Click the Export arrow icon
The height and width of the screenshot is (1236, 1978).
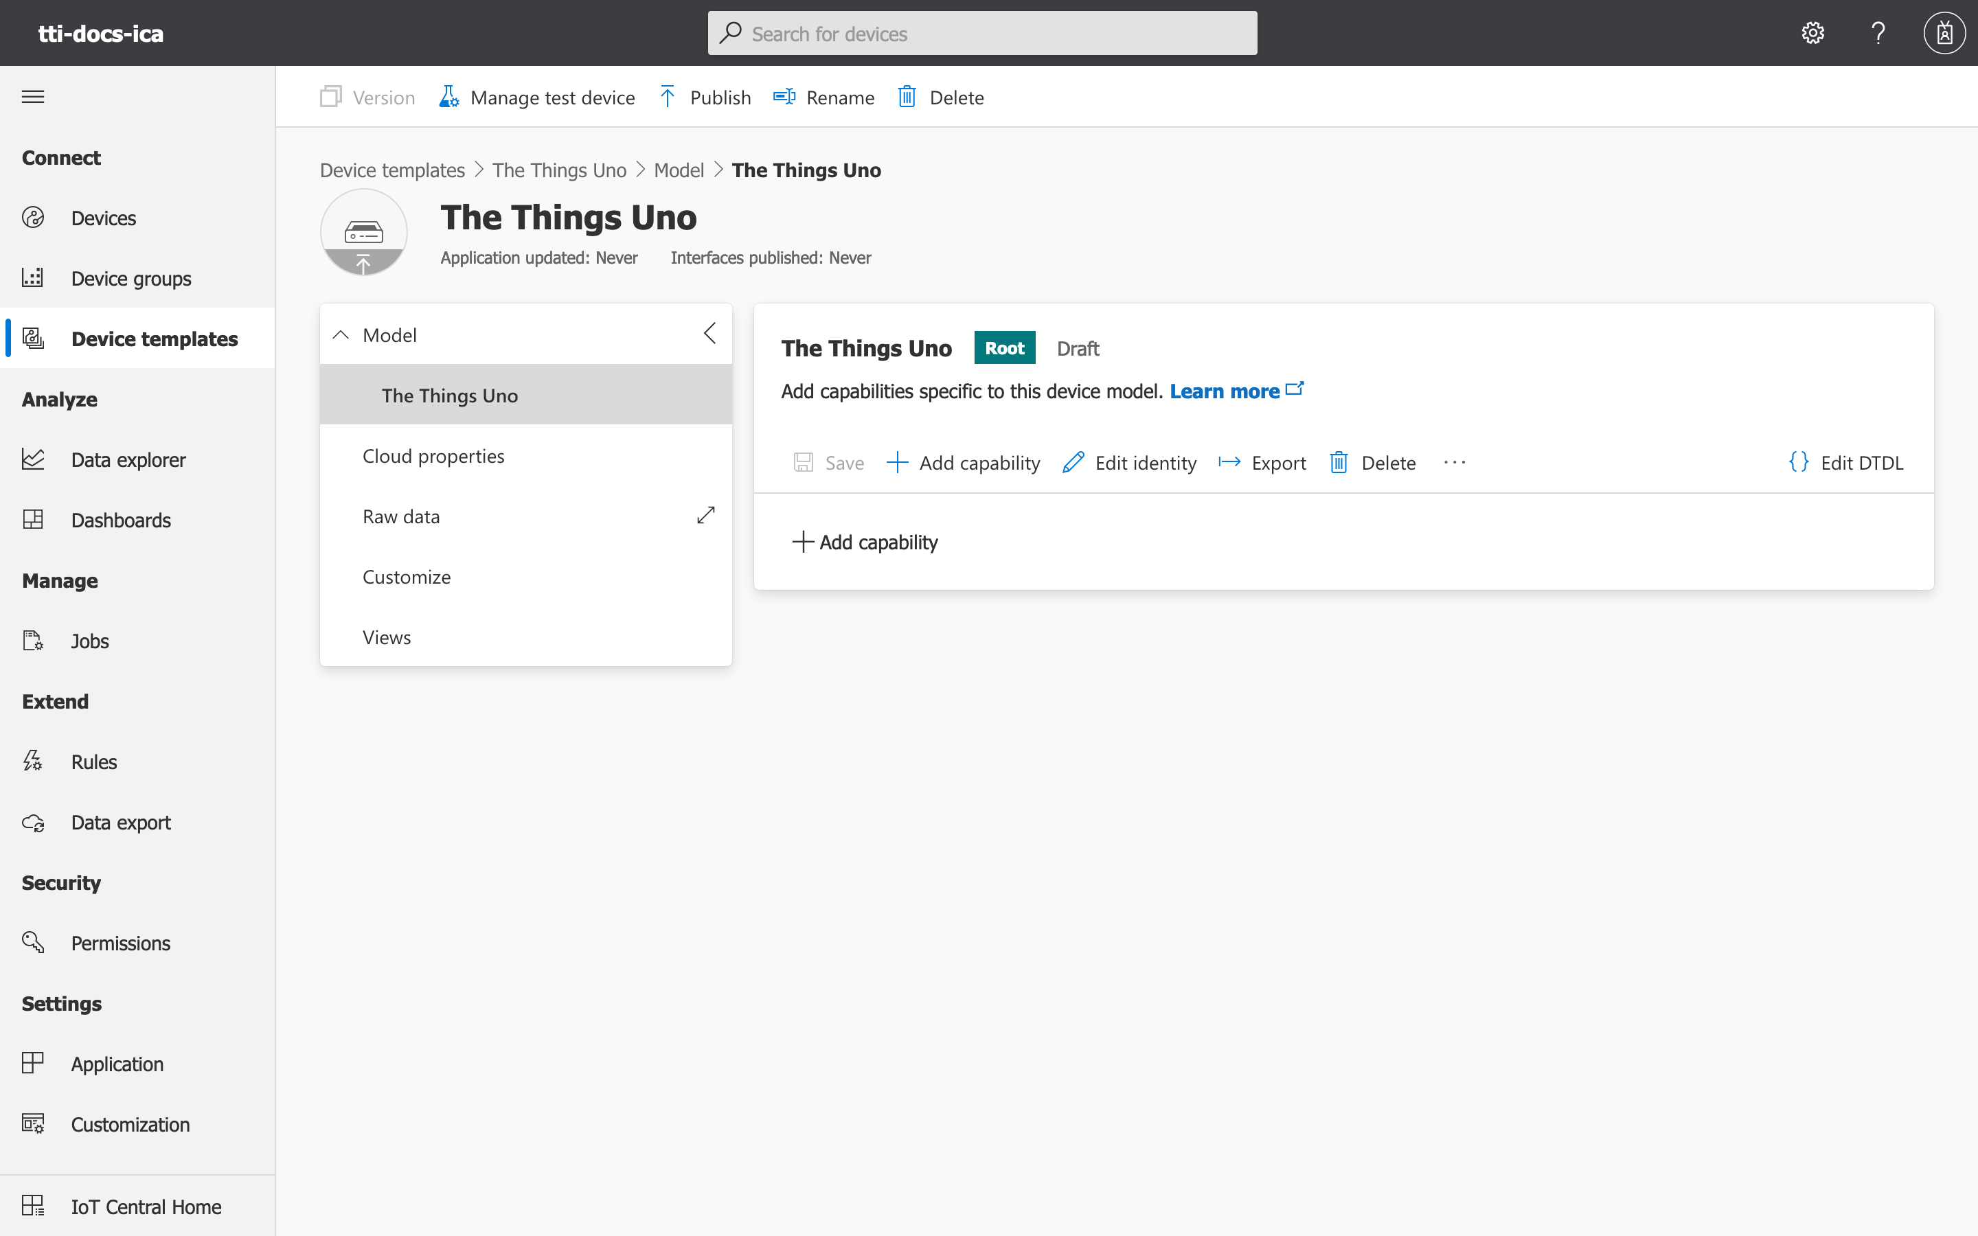(x=1229, y=463)
